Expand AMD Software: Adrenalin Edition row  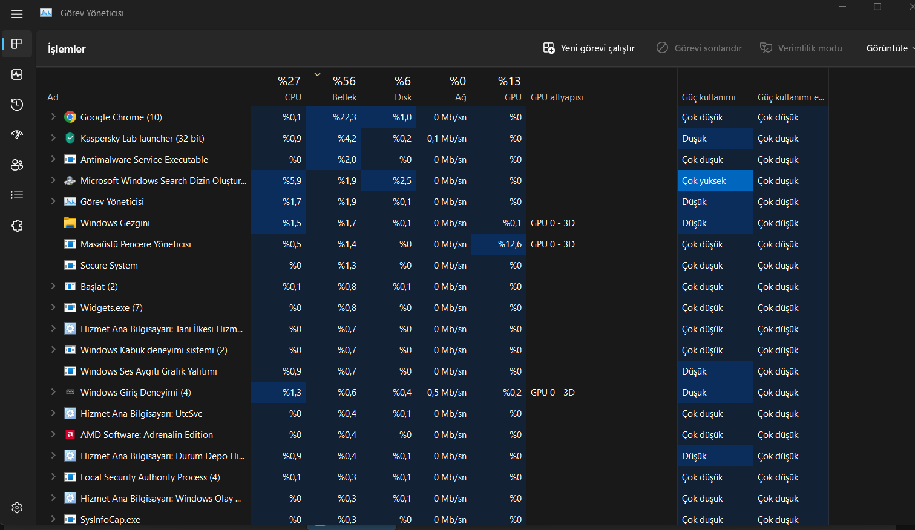pyautogui.click(x=53, y=434)
